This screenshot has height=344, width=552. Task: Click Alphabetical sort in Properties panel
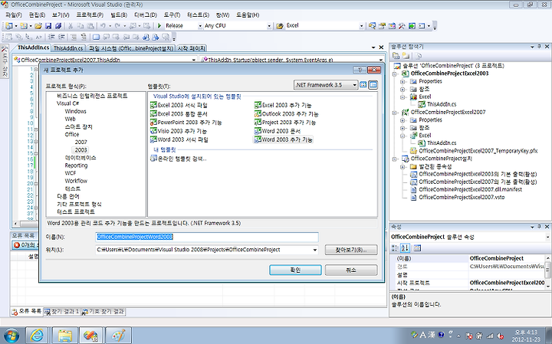(406, 248)
